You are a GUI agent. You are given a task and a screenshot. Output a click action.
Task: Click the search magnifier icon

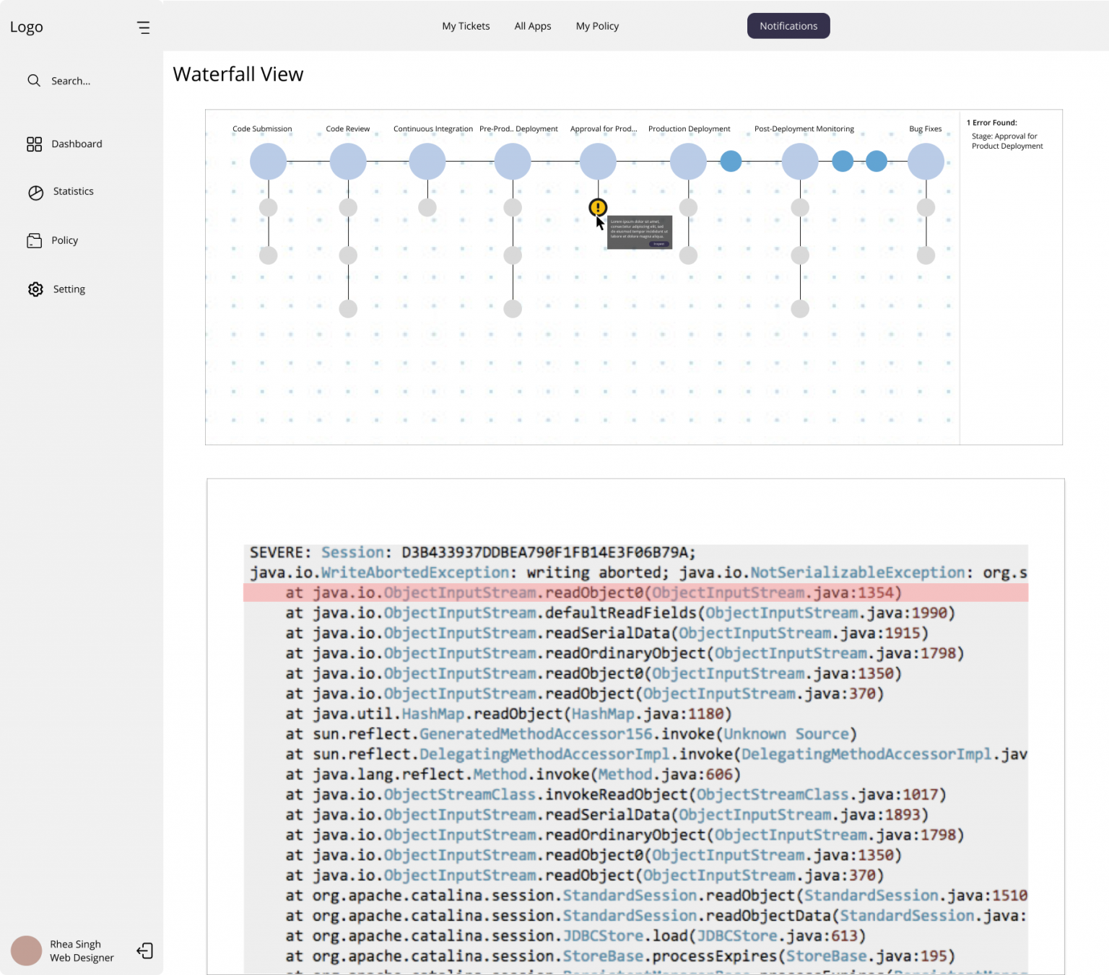click(34, 81)
